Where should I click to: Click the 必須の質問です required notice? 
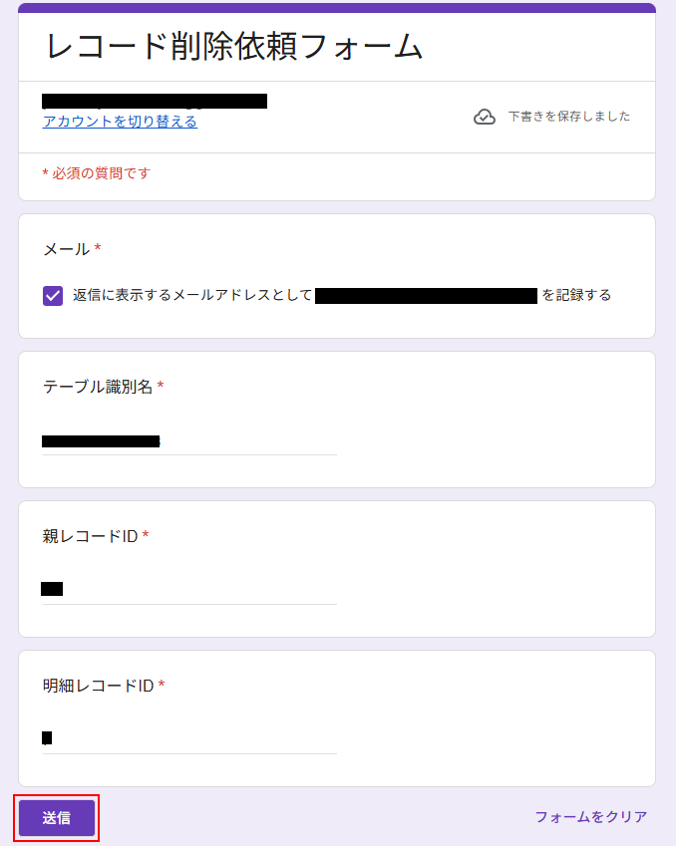click(x=97, y=173)
